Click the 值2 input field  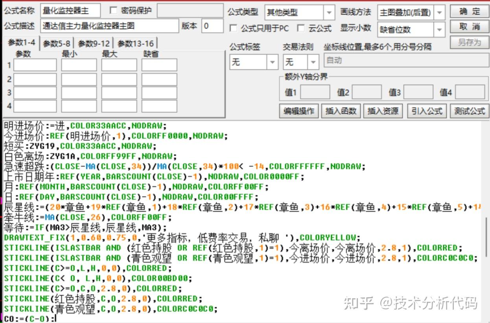(367, 92)
